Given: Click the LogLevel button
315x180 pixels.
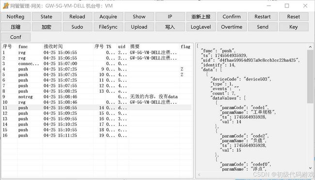Looking at the screenshot, I should point(201,27).
